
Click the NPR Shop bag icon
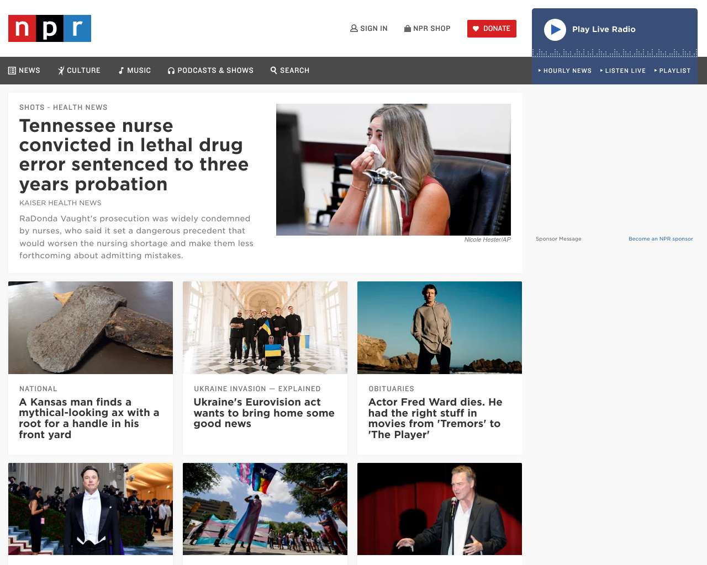(x=408, y=28)
